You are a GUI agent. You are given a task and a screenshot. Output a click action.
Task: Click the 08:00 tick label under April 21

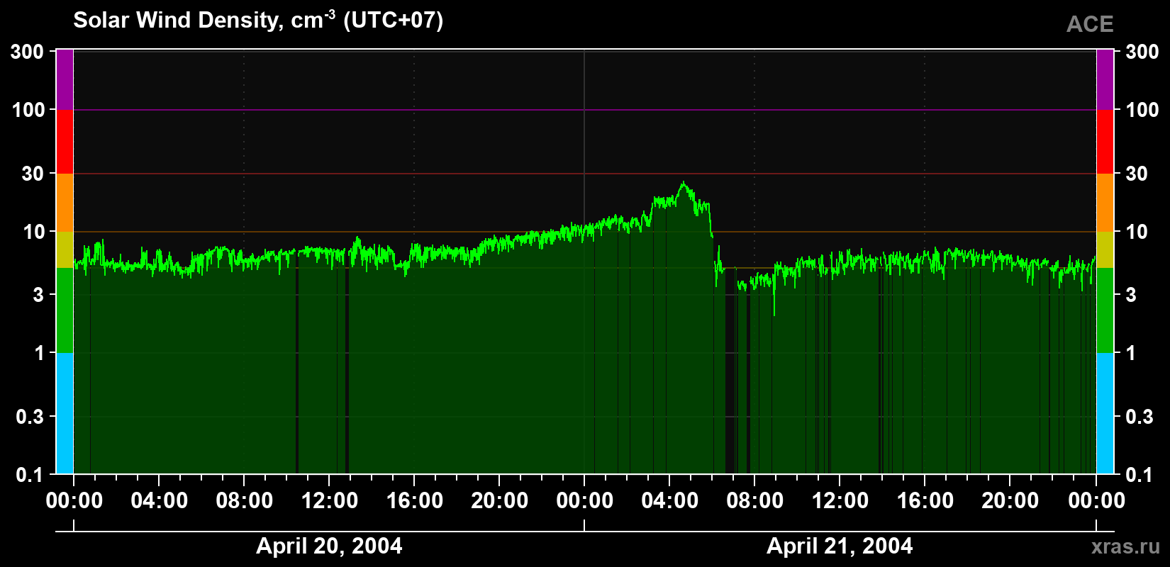(754, 501)
